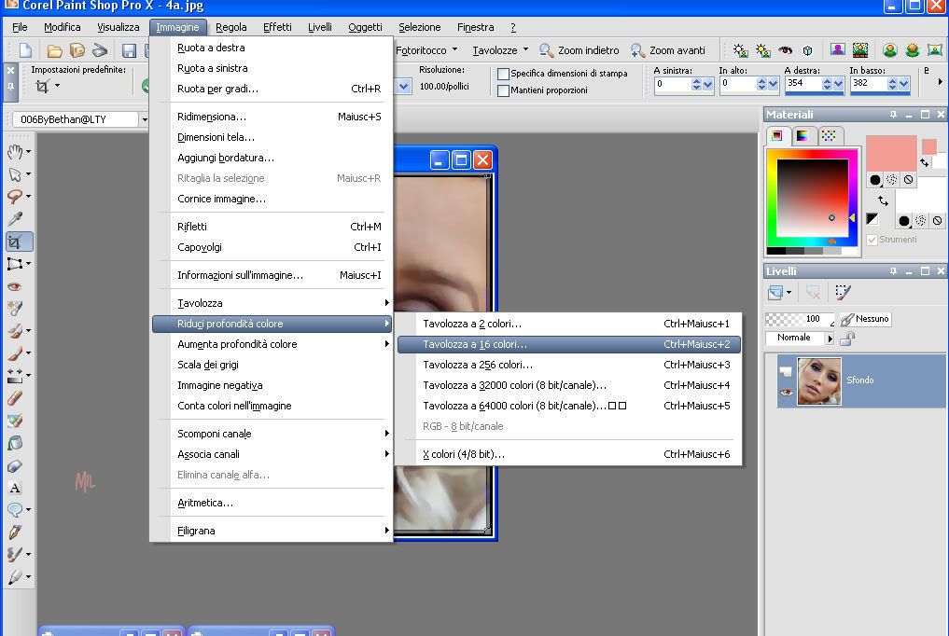Click the Sfondo layer thumbnail
The image size is (949, 636).
tap(819, 381)
